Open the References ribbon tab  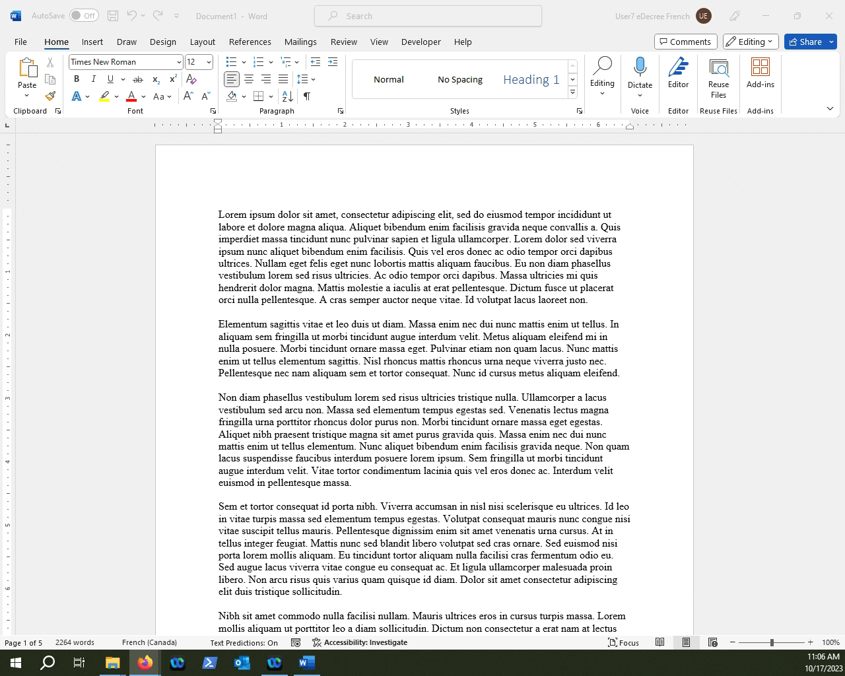(x=250, y=42)
